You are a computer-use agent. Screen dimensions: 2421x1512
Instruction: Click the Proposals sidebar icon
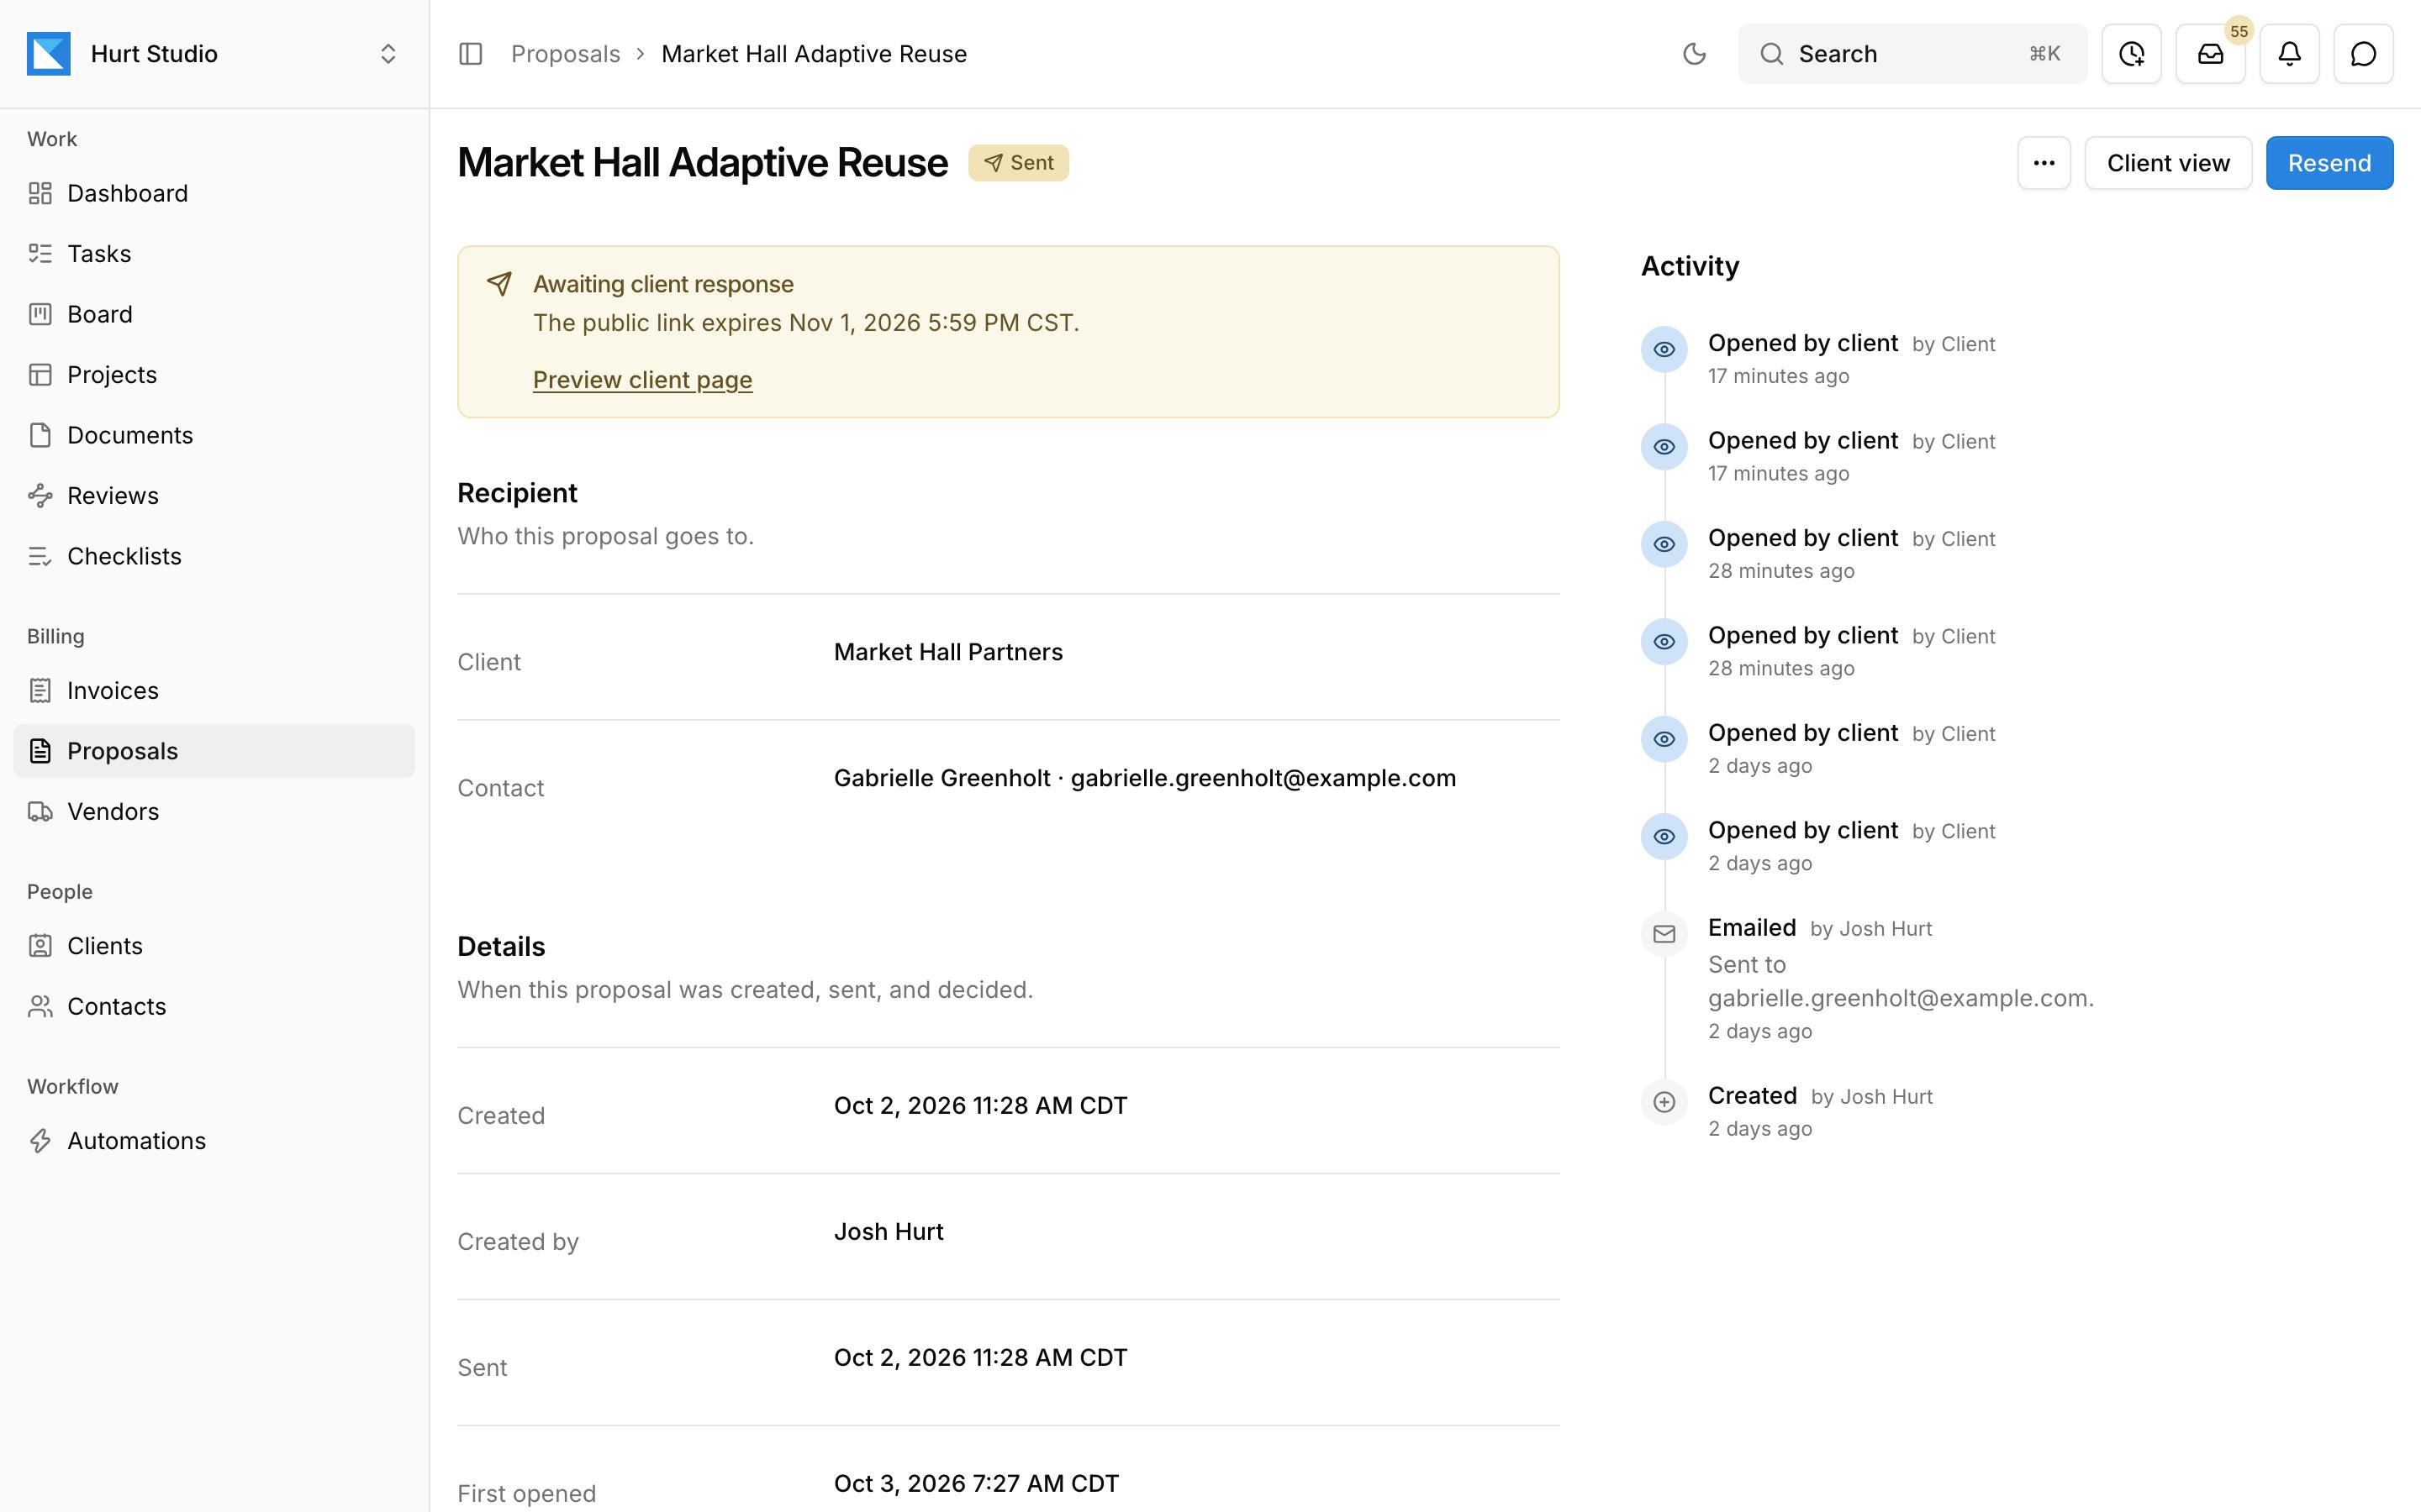(x=40, y=751)
